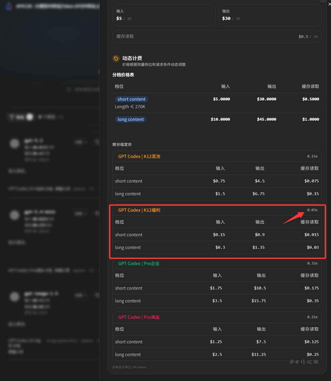The width and height of the screenshot is (331, 381).
Task: Click the GPT Codex | Pro满血 group title
Action: (x=139, y=317)
